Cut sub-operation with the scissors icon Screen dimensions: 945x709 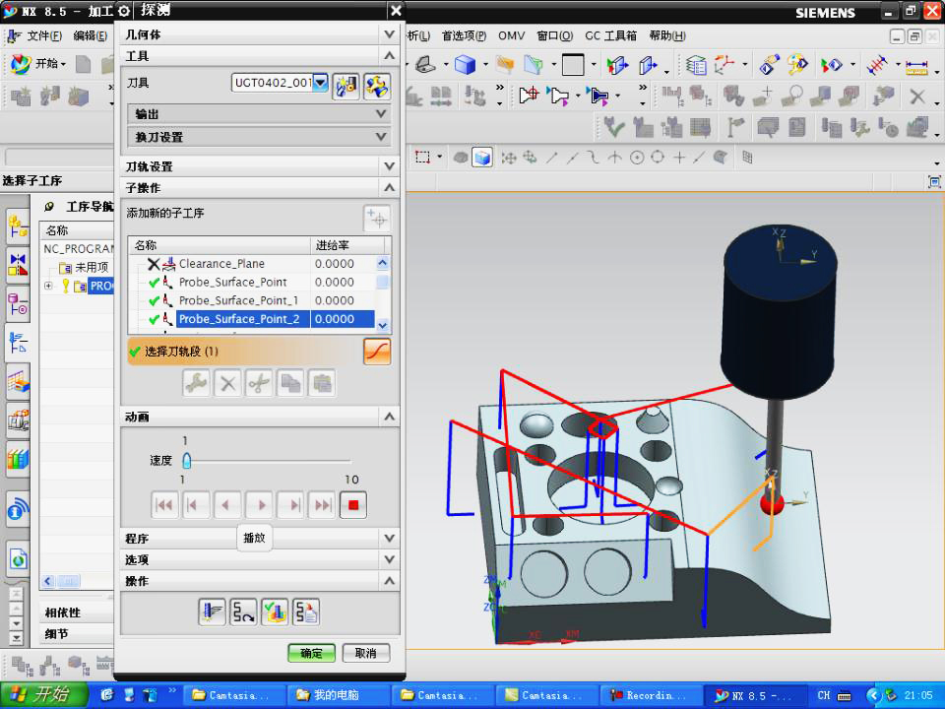point(259,383)
